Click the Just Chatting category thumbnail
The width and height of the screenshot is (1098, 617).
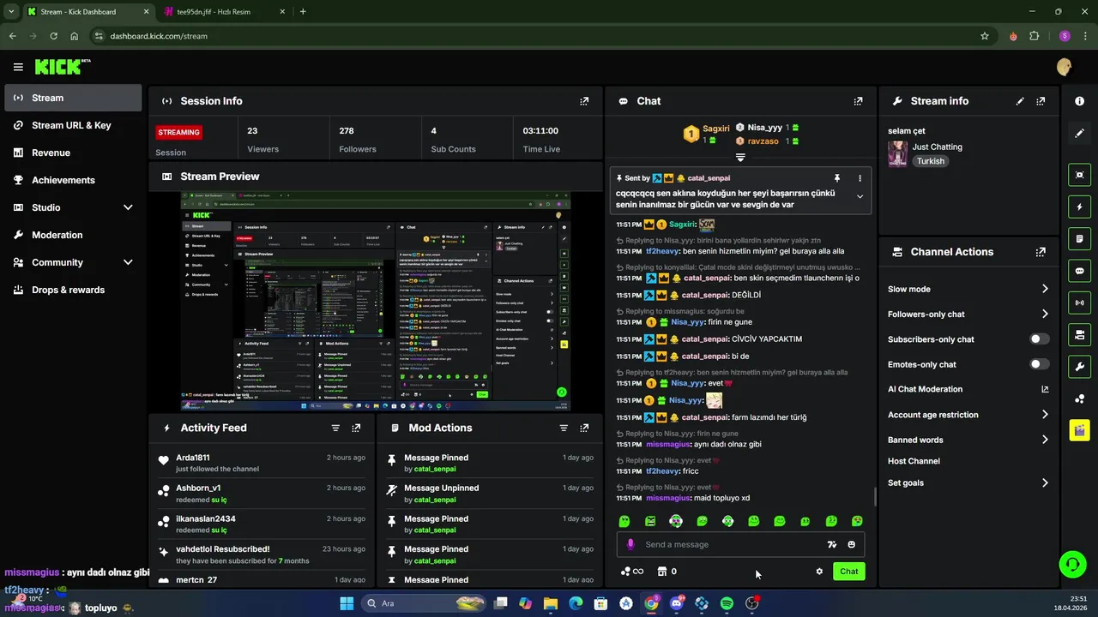click(x=897, y=153)
